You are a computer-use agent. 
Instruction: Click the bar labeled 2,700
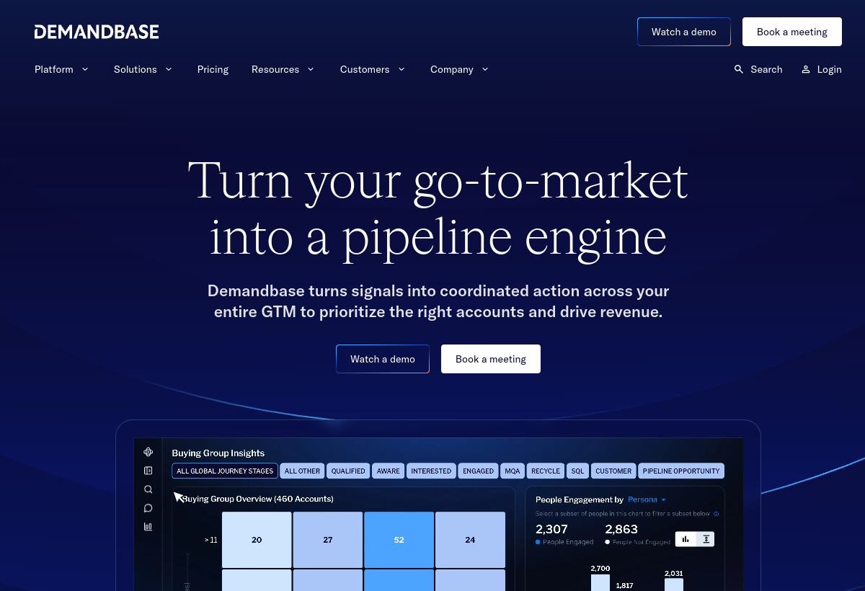pyautogui.click(x=600, y=582)
